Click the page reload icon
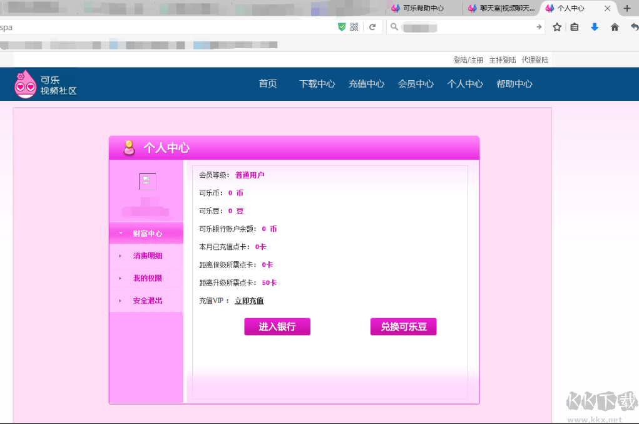The height and width of the screenshot is (424, 639). pos(372,27)
